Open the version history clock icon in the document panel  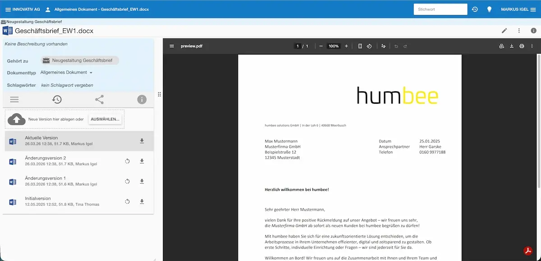coord(57,99)
